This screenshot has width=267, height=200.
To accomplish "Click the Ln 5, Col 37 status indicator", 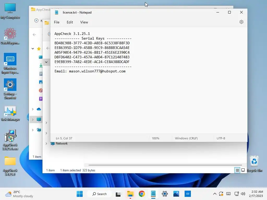I will 64,138.
